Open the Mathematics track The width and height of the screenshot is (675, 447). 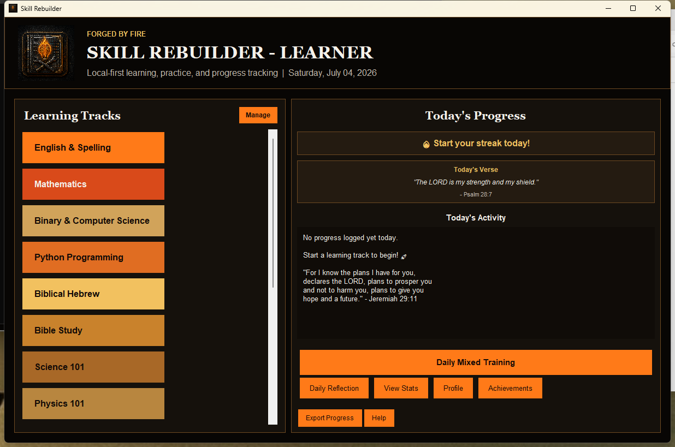click(93, 184)
